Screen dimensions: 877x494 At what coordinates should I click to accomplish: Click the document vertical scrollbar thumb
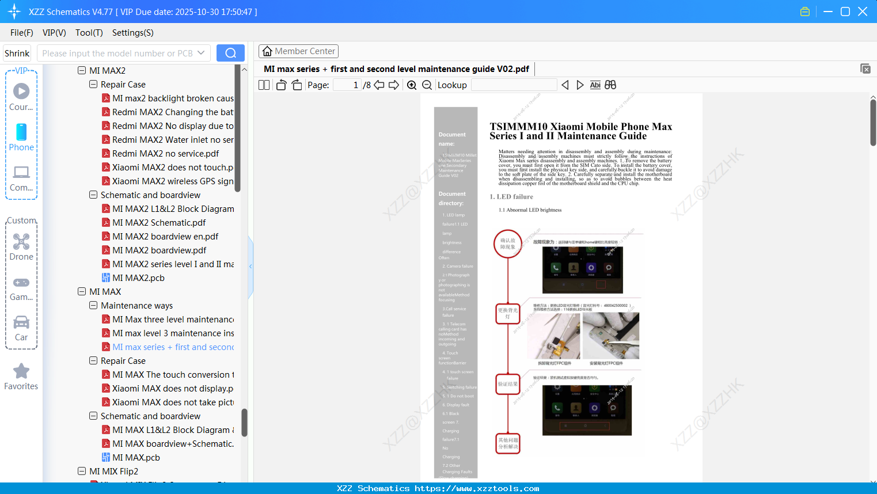(x=873, y=122)
